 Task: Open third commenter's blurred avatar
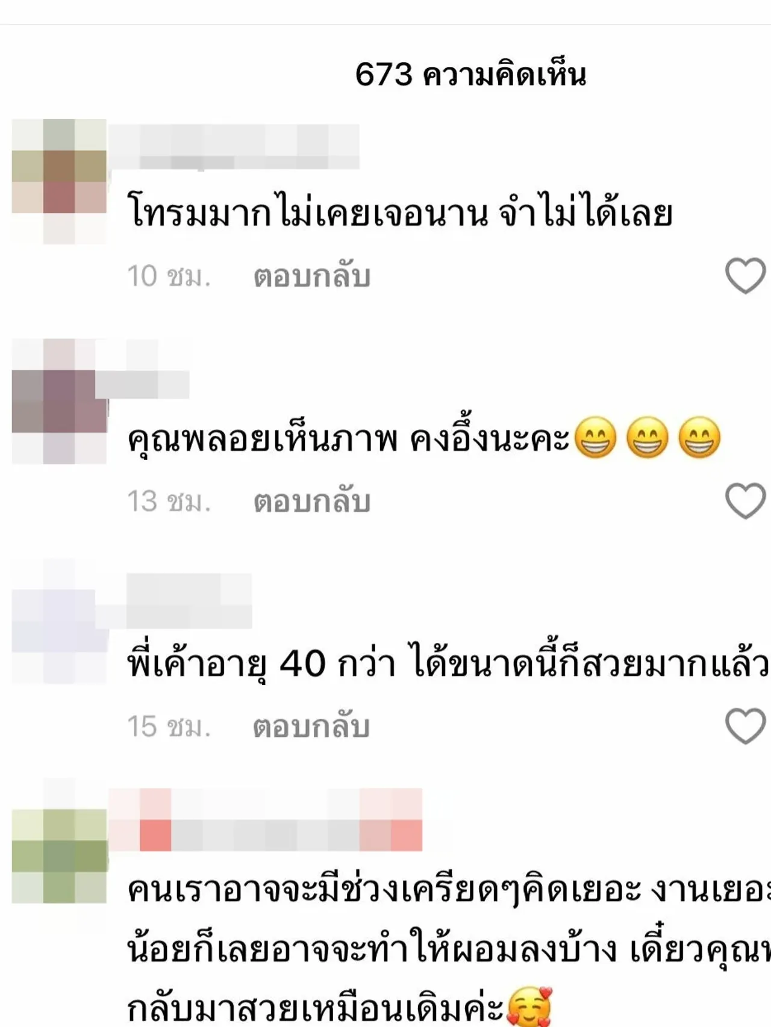pyautogui.click(x=59, y=621)
